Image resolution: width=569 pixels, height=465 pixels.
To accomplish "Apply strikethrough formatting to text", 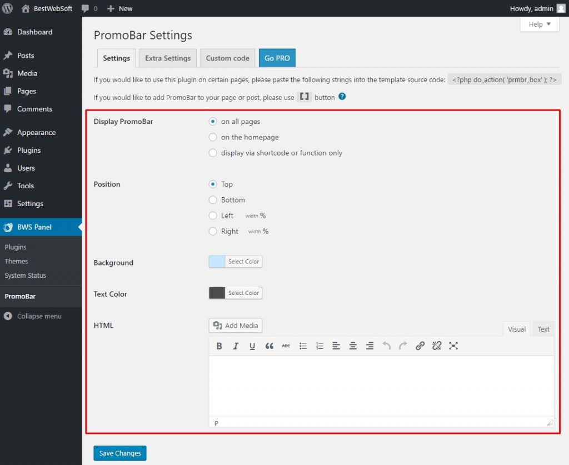I will click(286, 346).
